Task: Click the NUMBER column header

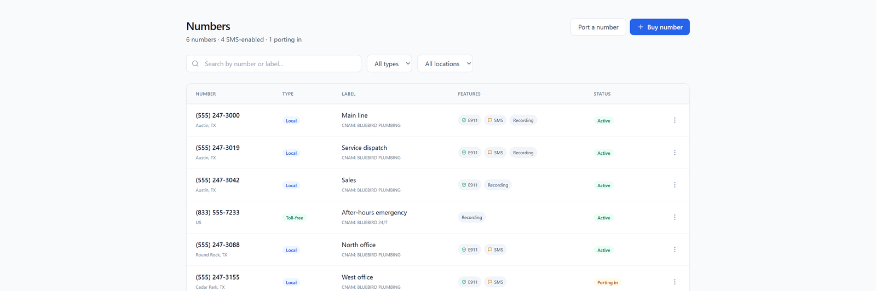Action: point(206,94)
